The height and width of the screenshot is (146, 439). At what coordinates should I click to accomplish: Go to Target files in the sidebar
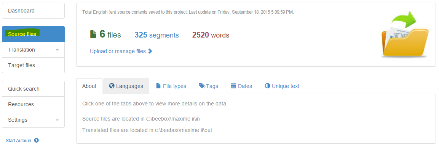coord(34,65)
